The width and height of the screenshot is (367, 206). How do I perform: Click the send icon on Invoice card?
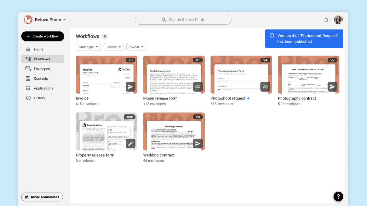tap(130, 87)
